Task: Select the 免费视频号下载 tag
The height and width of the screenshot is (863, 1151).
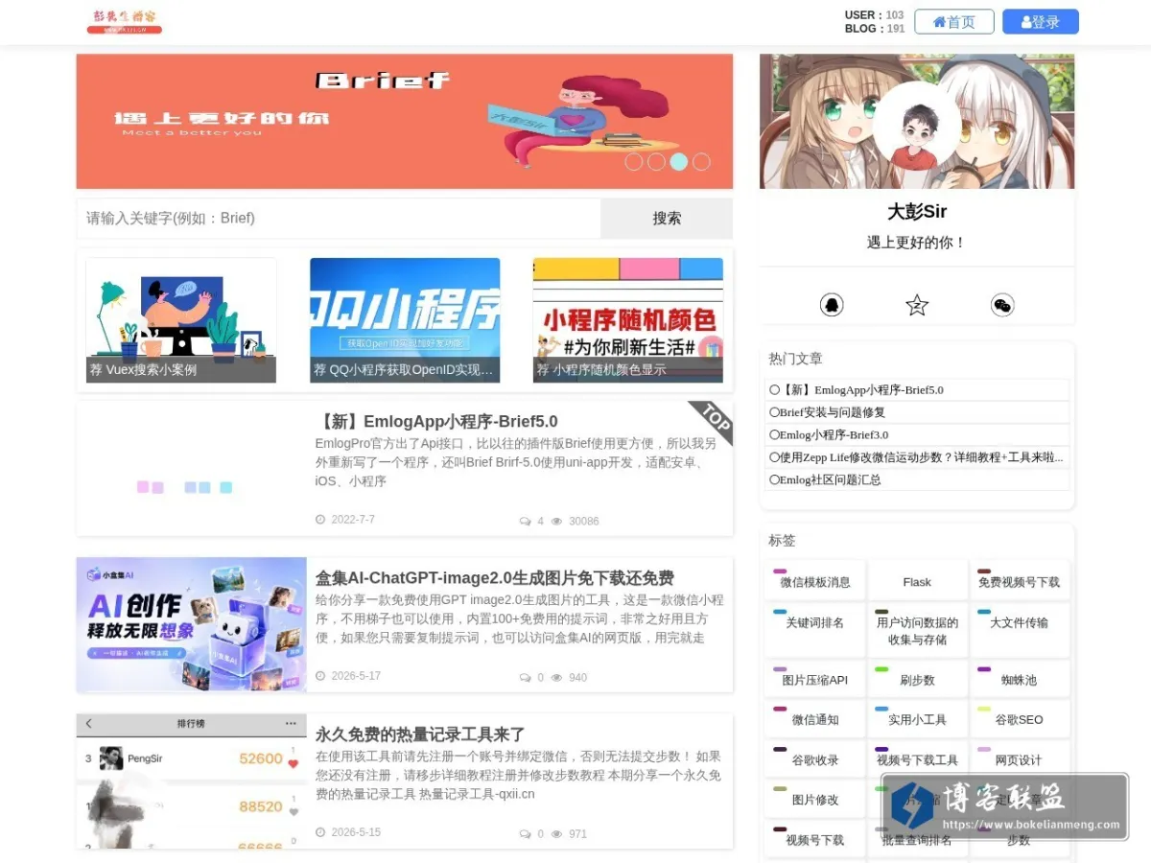Action: (1019, 581)
